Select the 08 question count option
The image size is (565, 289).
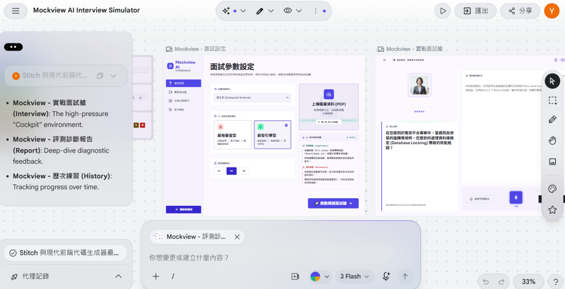pos(244,171)
